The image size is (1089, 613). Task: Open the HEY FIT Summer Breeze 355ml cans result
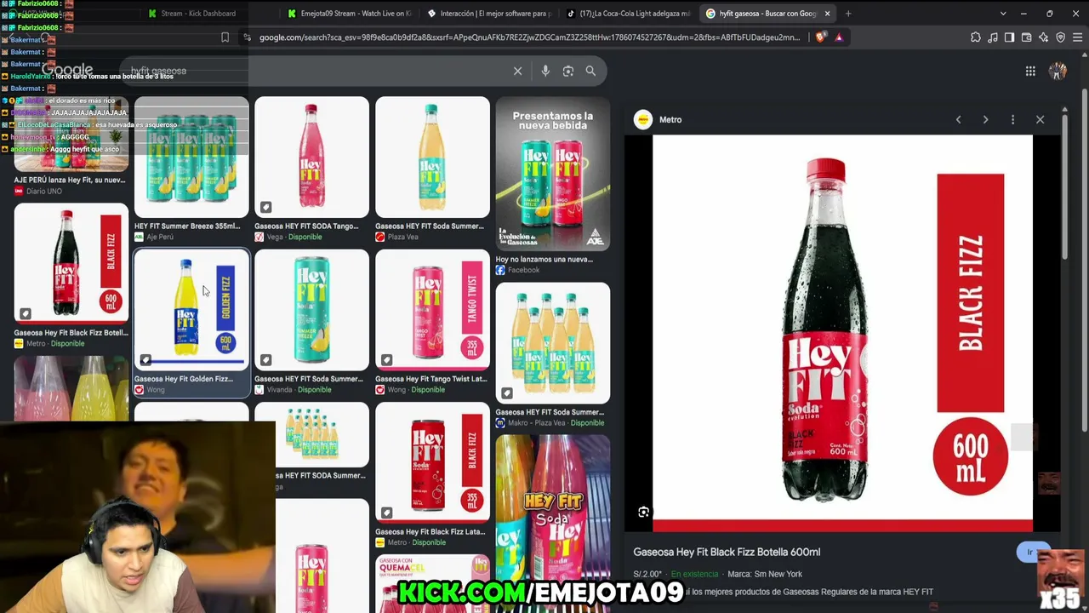[x=191, y=158]
